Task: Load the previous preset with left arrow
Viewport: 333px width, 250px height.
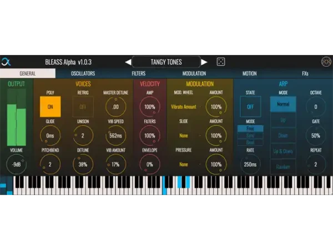Action: point(128,62)
